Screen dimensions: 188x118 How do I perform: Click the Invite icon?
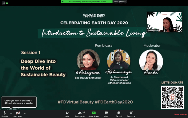point(67,113)
